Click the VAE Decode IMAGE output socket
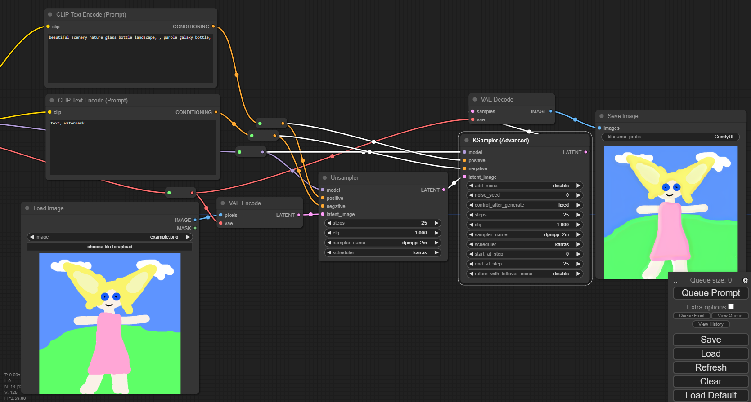This screenshot has height=402, width=751. click(551, 111)
